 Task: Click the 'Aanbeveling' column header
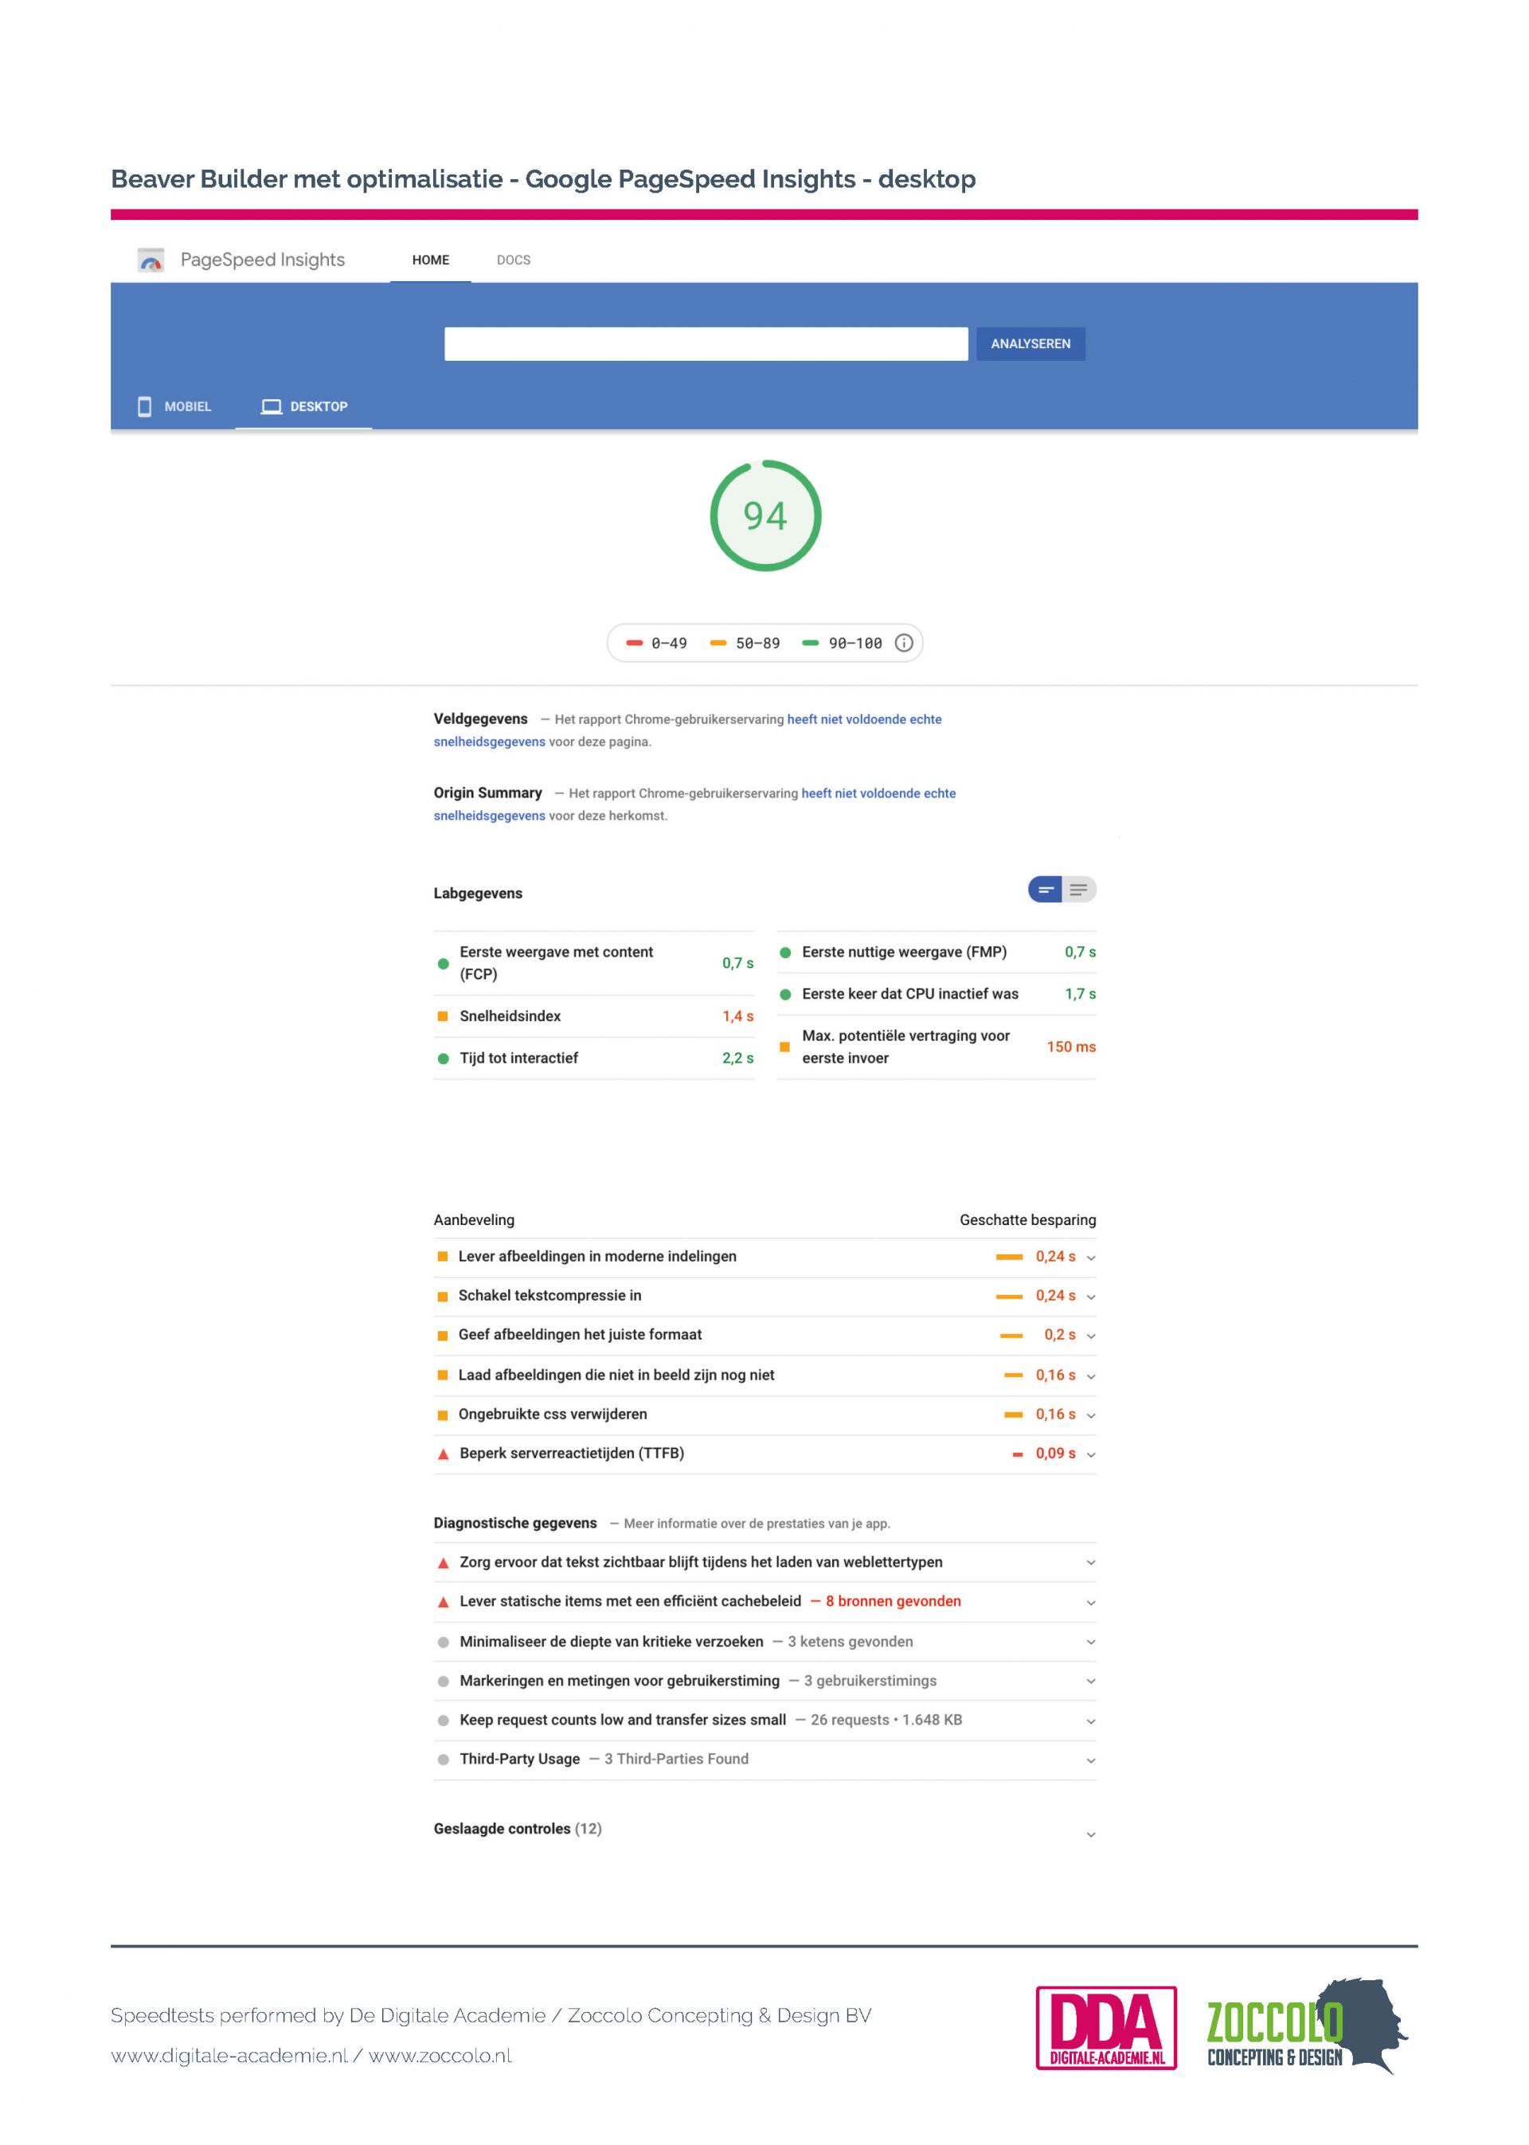[474, 1220]
